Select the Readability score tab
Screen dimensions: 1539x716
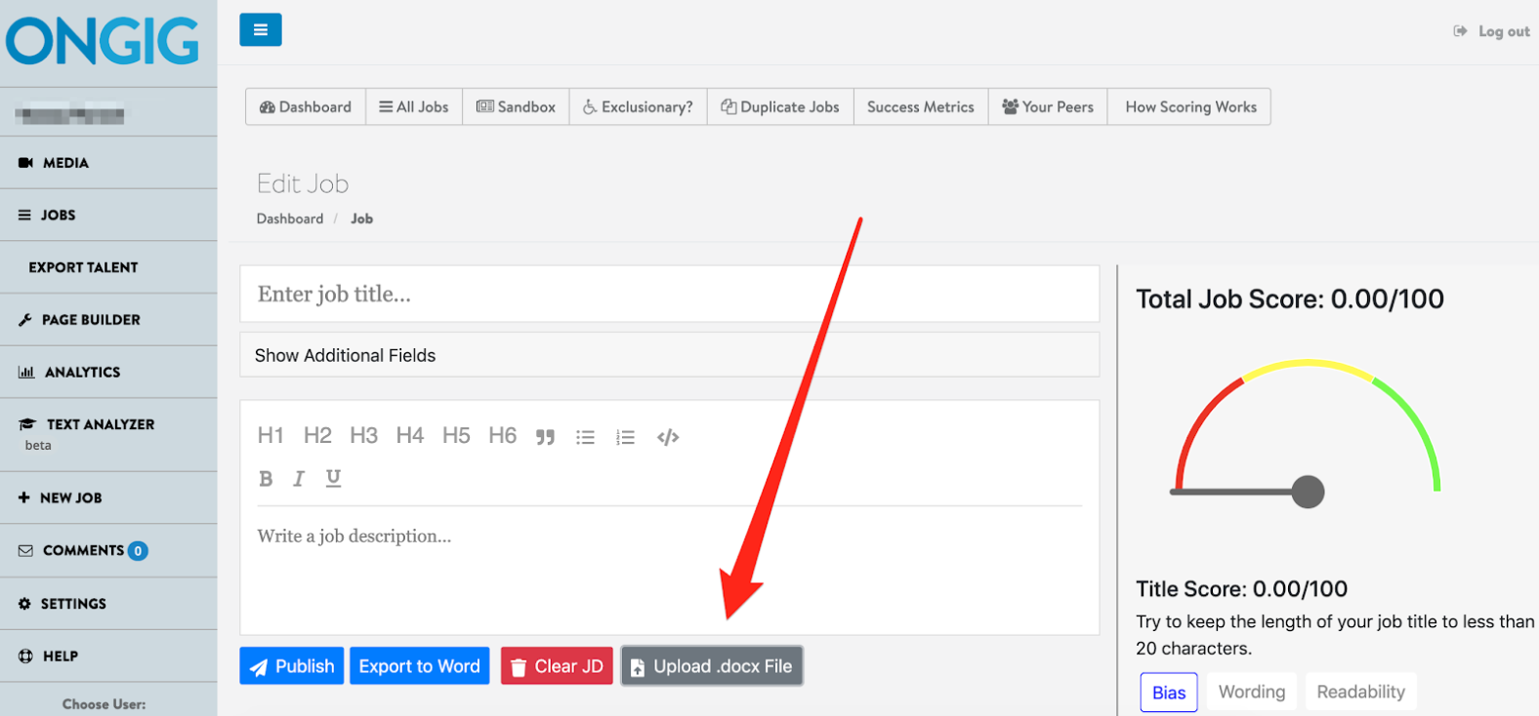click(1361, 692)
